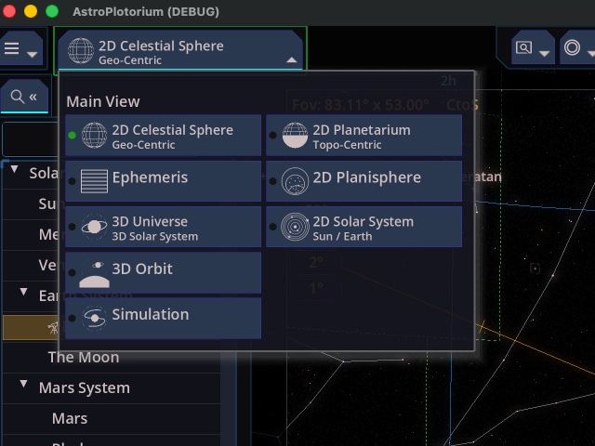Select 2D Celestial Sphere Geo-Centric view
This screenshot has width=595, height=446.
[x=164, y=136]
